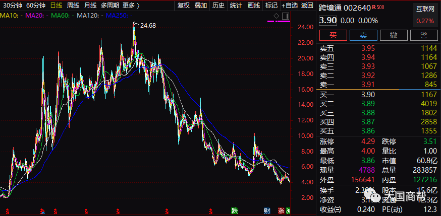This screenshot has width=441, height=216.
Task: Click the MA60 indicator label
Action: coord(62,16)
